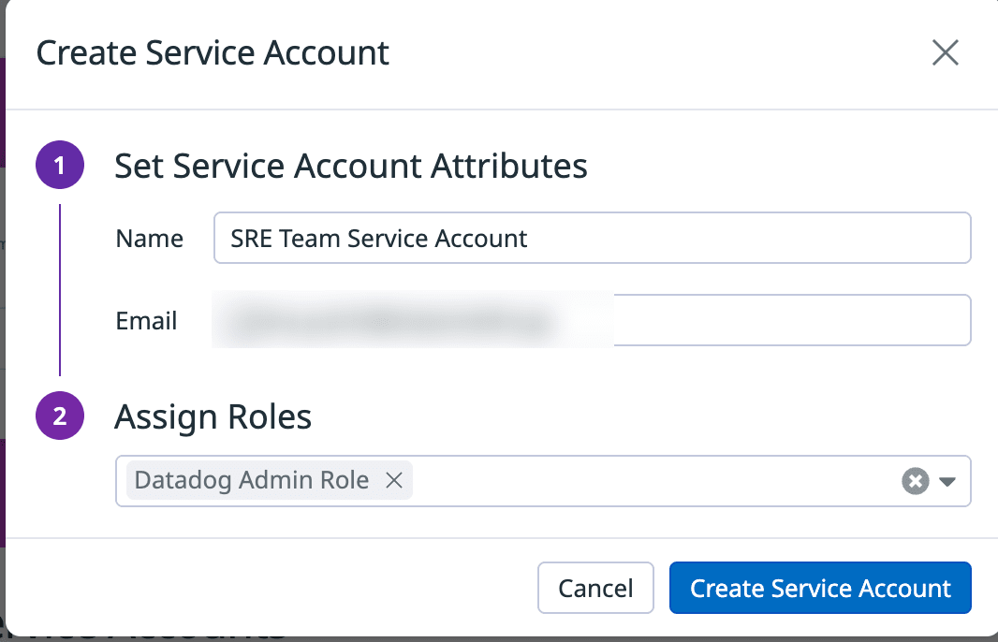998x642 pixels.
Task: Click the Email input field
Action: tap(592, 320)
